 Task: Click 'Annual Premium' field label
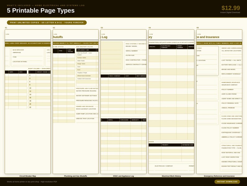point(228,108)
